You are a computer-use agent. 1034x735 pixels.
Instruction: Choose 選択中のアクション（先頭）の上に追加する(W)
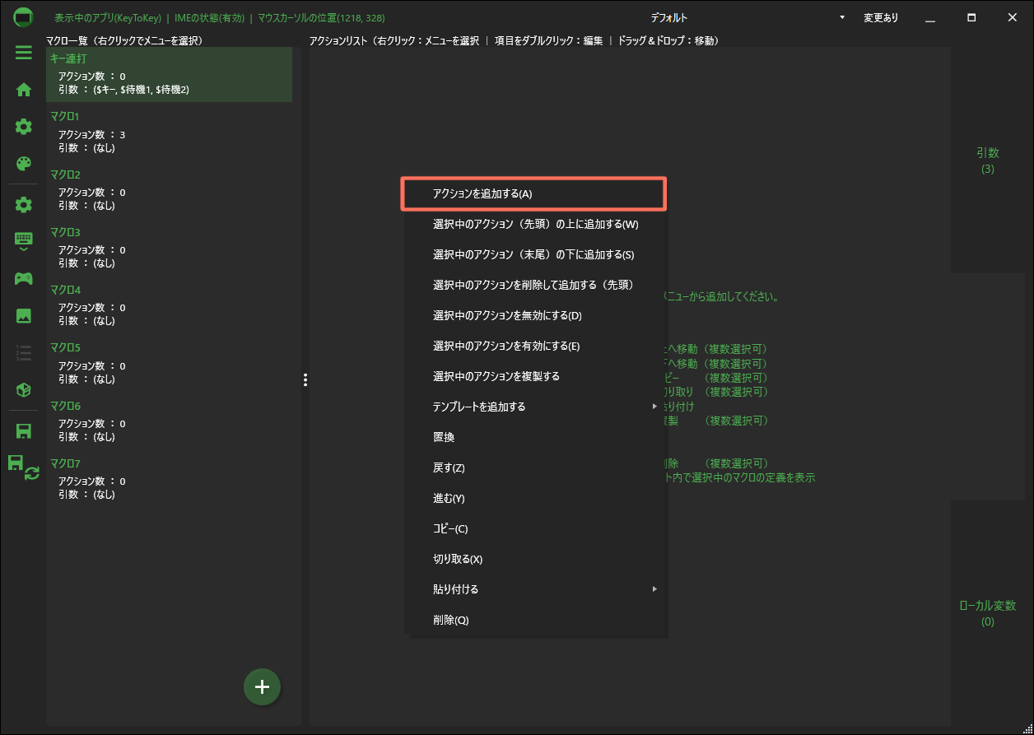click(536, 224)
